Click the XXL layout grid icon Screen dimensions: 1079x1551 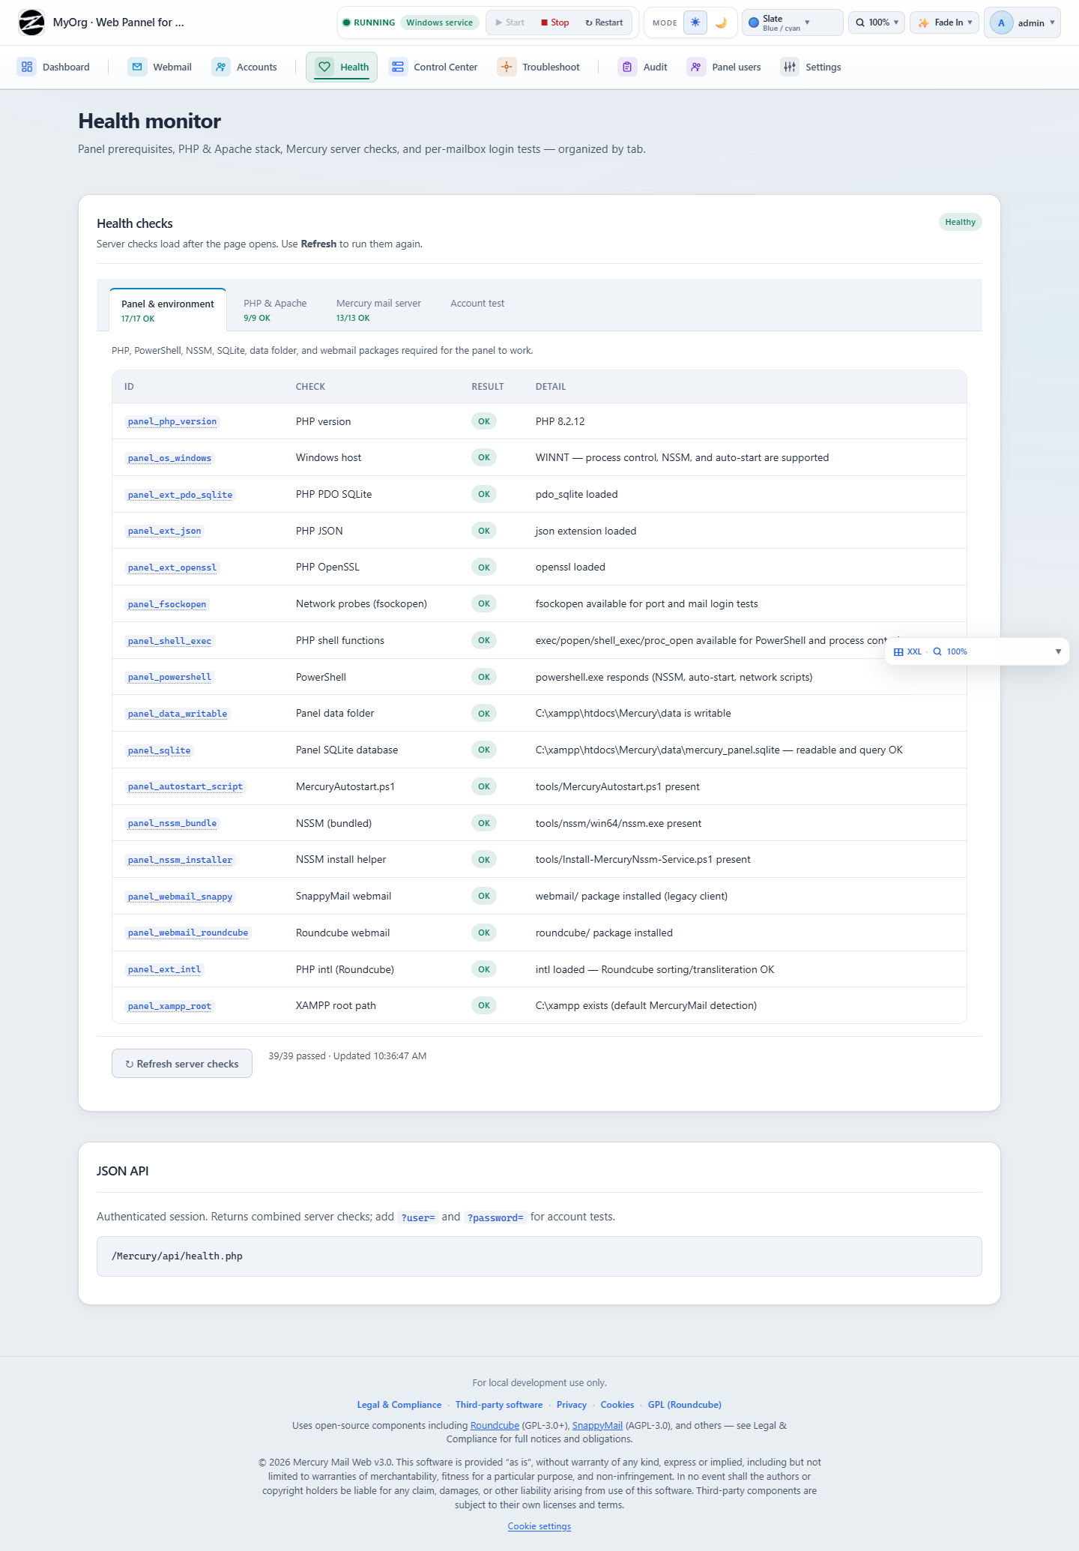[x=898, y=651]
